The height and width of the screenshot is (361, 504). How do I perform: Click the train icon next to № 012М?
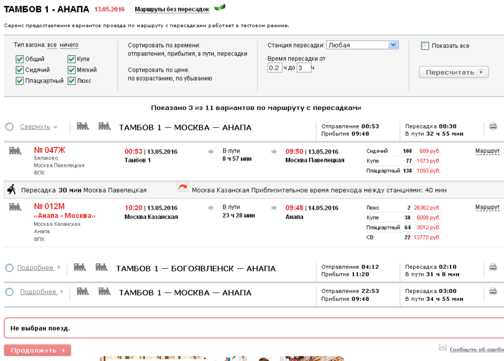coord(15,208)
